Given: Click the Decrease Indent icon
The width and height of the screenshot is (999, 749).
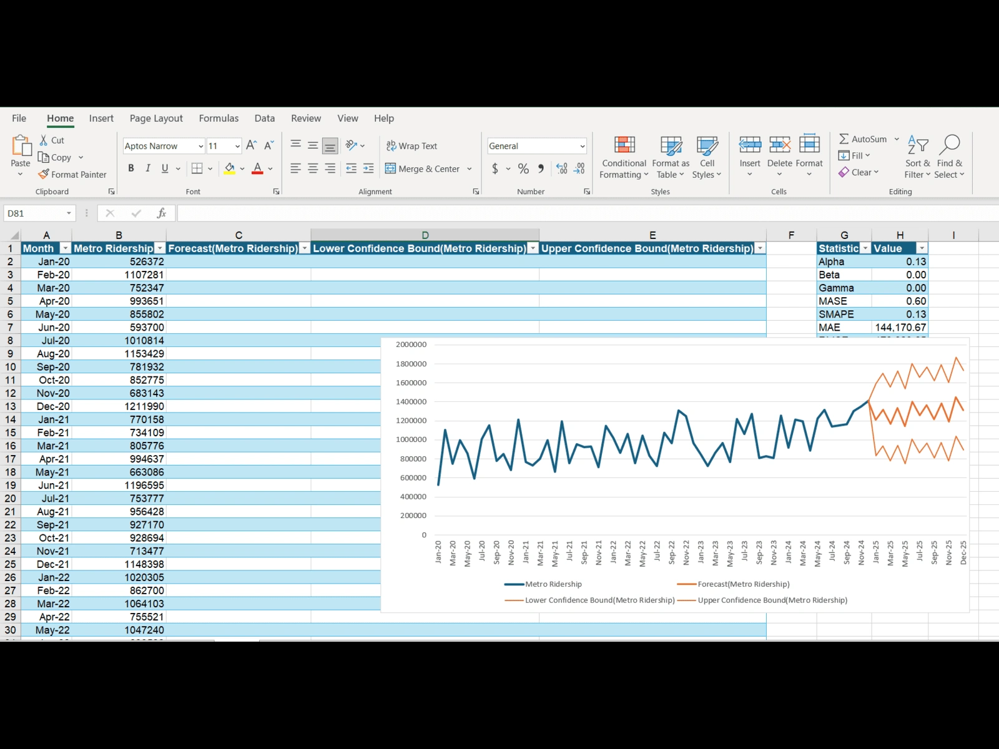Looking at the screenshot, I should [x=352, y=169].
